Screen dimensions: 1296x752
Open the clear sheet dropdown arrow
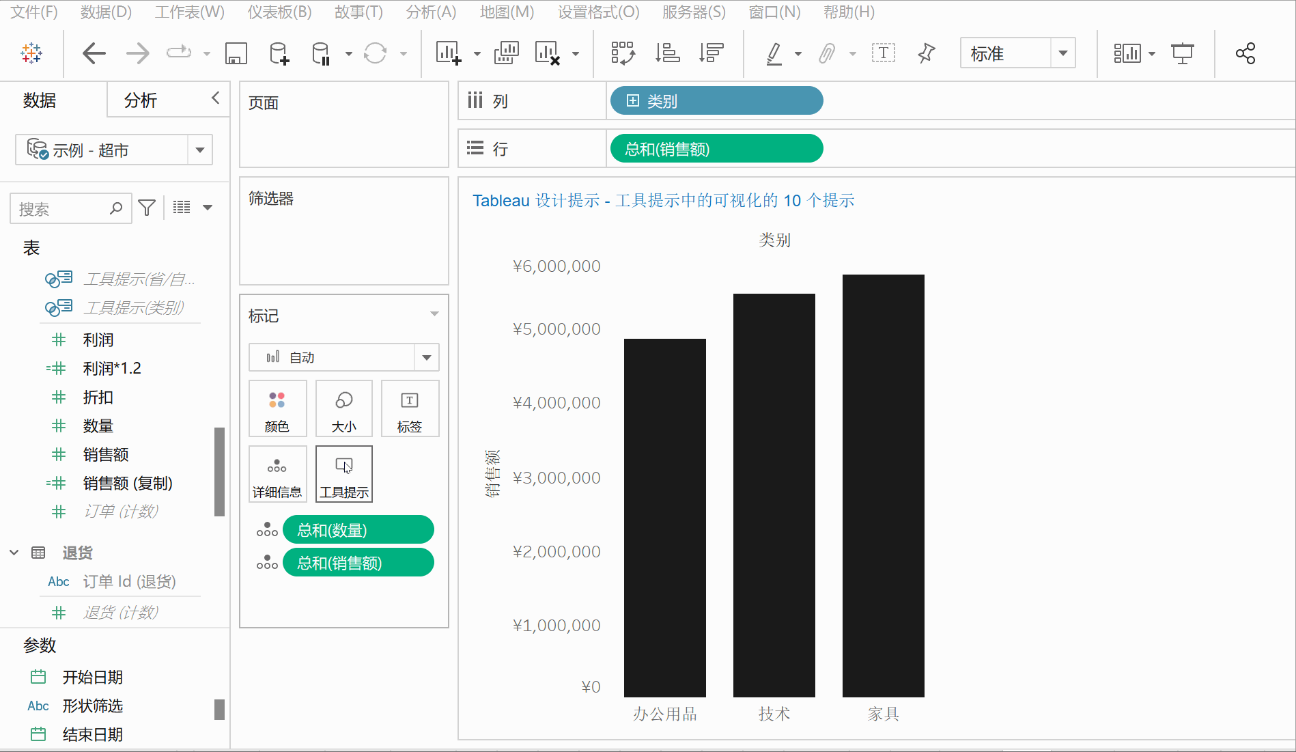(x=576, y=54)
